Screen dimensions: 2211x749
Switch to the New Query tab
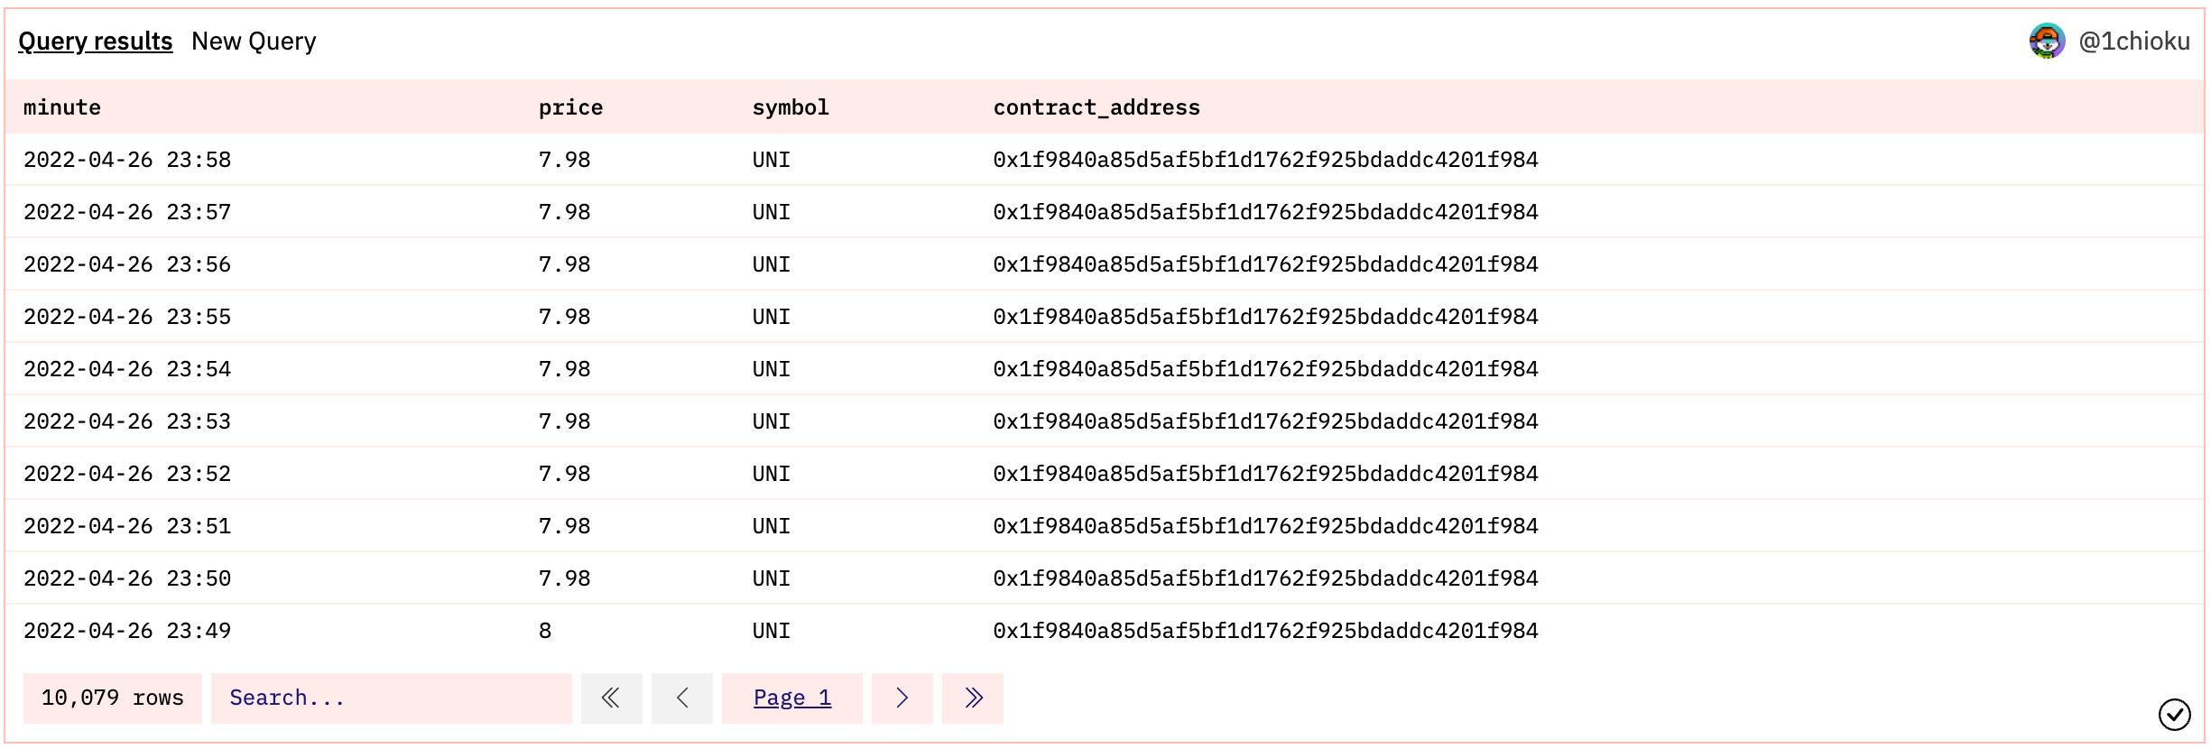coord(254,42)
